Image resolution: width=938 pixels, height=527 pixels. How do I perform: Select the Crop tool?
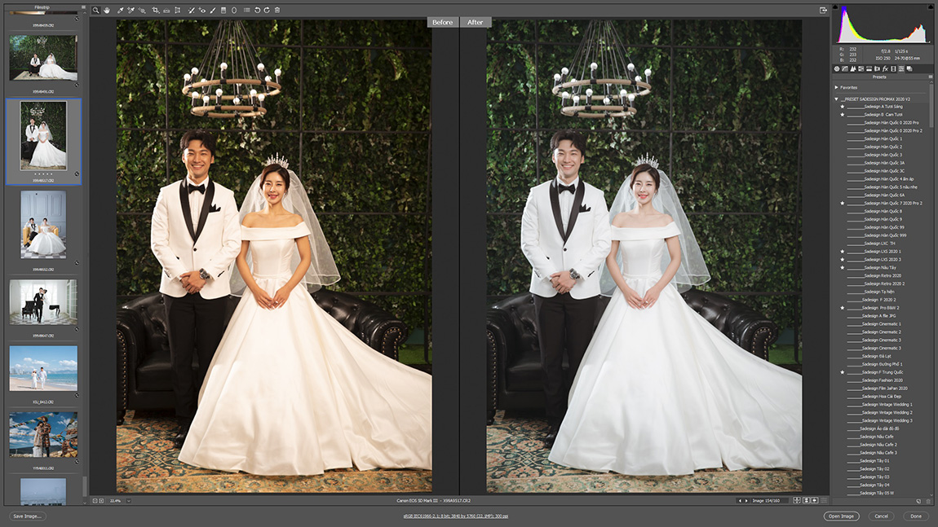tap(156, 10)
